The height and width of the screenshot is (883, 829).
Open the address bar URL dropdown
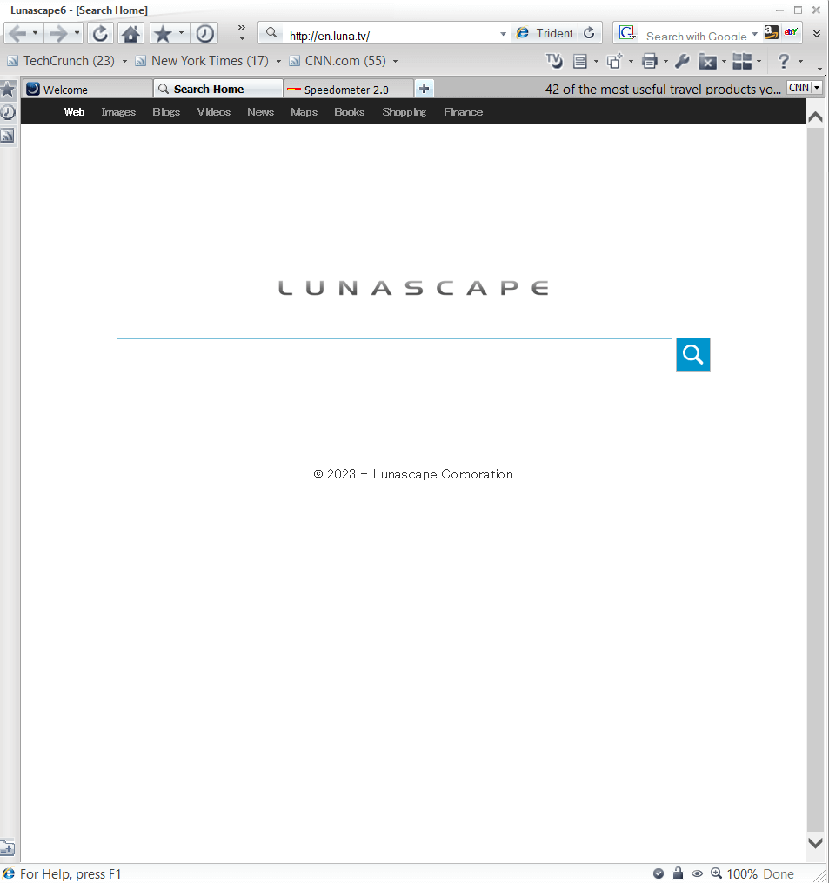(x=503, y=34)
